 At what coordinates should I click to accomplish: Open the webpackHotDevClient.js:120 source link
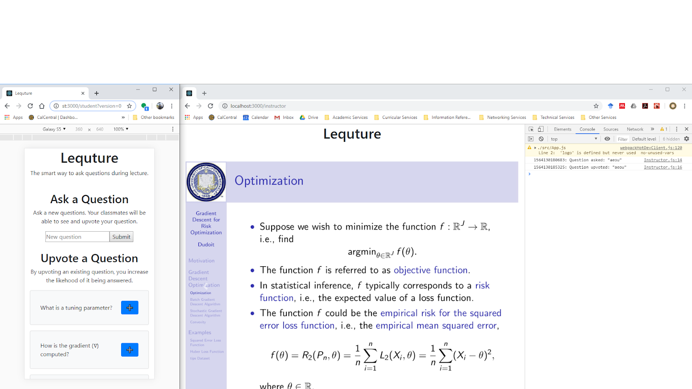pyautogui.click(x=651, y=148)
